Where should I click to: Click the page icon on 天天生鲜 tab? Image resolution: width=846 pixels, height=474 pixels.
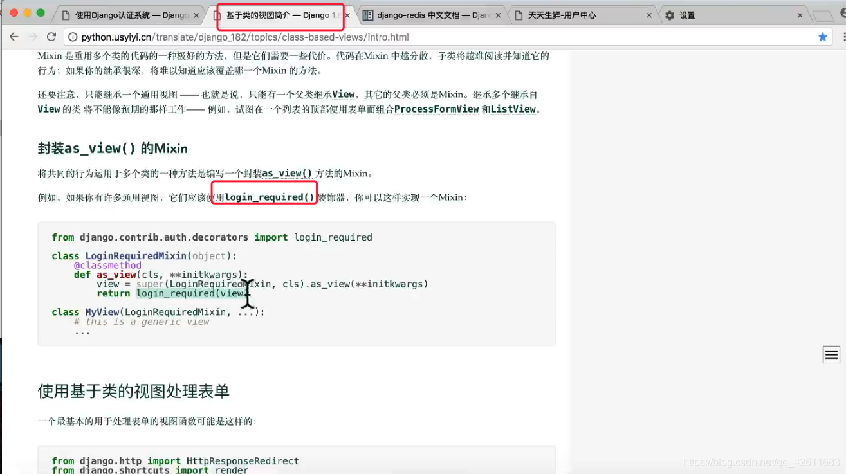coord(519,15)
